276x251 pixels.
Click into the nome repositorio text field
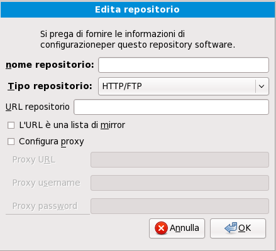(x=184, y=65)
